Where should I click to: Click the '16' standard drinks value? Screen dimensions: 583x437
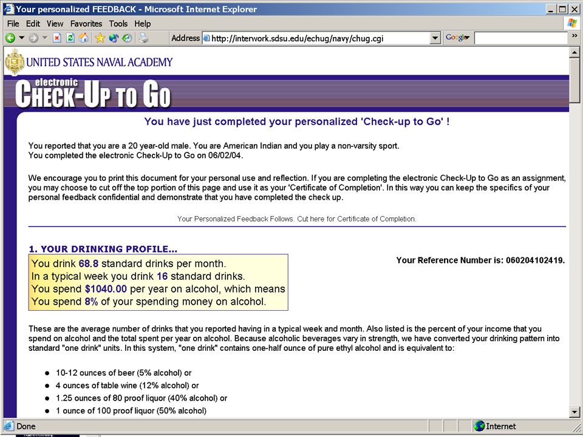(x=162, y=276)
